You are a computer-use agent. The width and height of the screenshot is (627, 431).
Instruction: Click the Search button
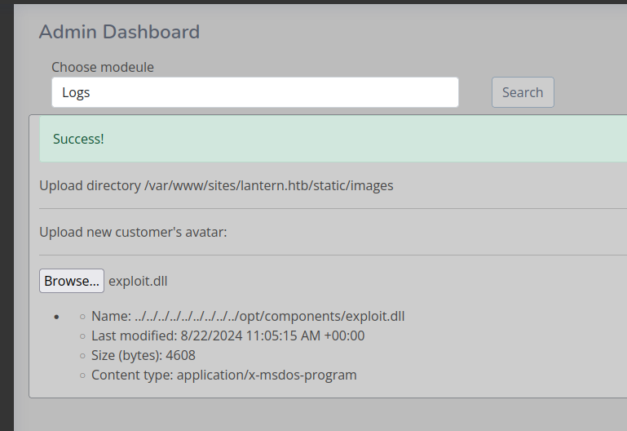(x=523, y=92)
